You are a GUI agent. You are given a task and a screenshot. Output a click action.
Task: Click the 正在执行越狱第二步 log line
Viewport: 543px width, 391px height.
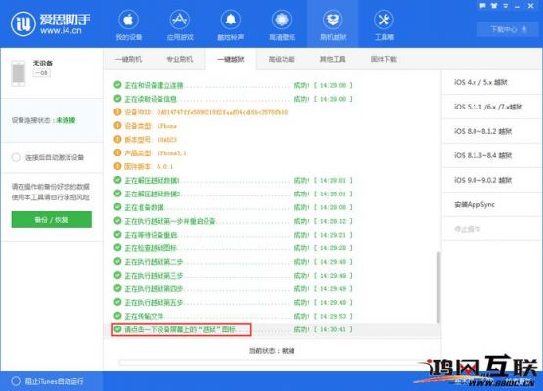coord(233,262)
